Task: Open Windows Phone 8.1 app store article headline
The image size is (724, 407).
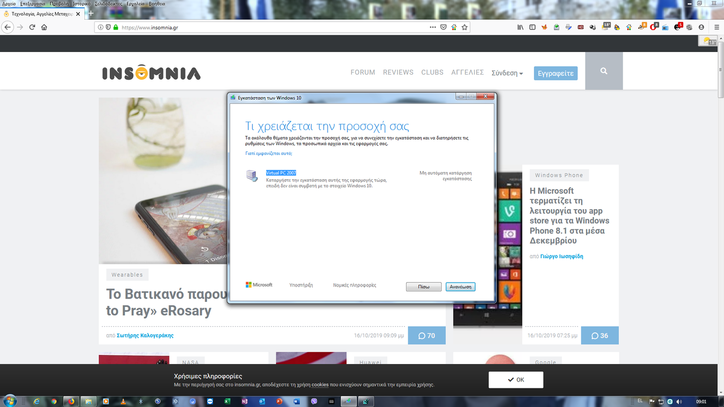Action: click(570, 215)
